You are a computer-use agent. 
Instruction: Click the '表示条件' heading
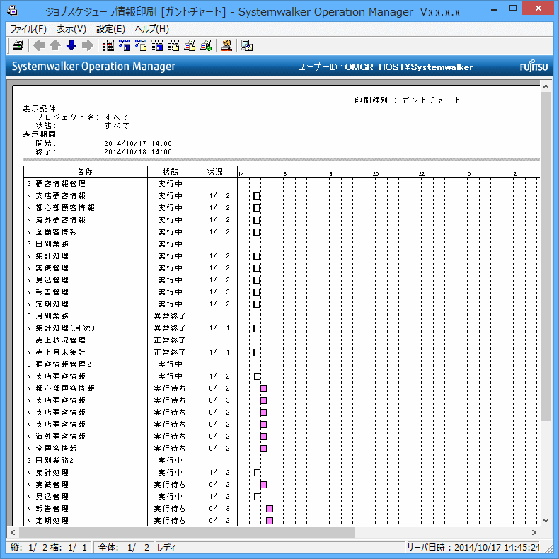(40, 108)
